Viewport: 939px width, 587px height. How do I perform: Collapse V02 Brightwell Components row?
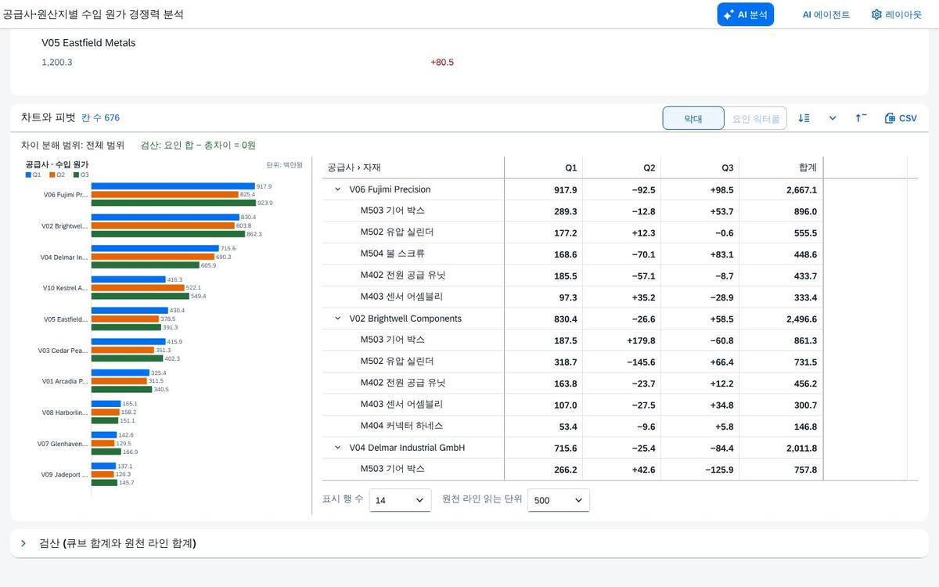pos(338,319)
